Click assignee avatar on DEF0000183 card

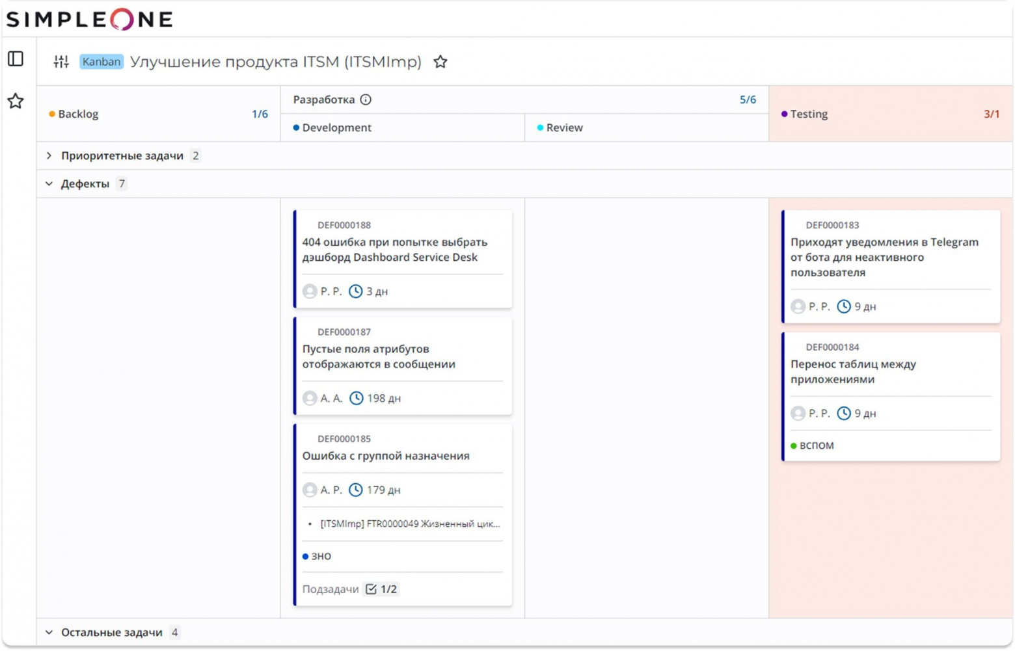[x=798, y=306]
